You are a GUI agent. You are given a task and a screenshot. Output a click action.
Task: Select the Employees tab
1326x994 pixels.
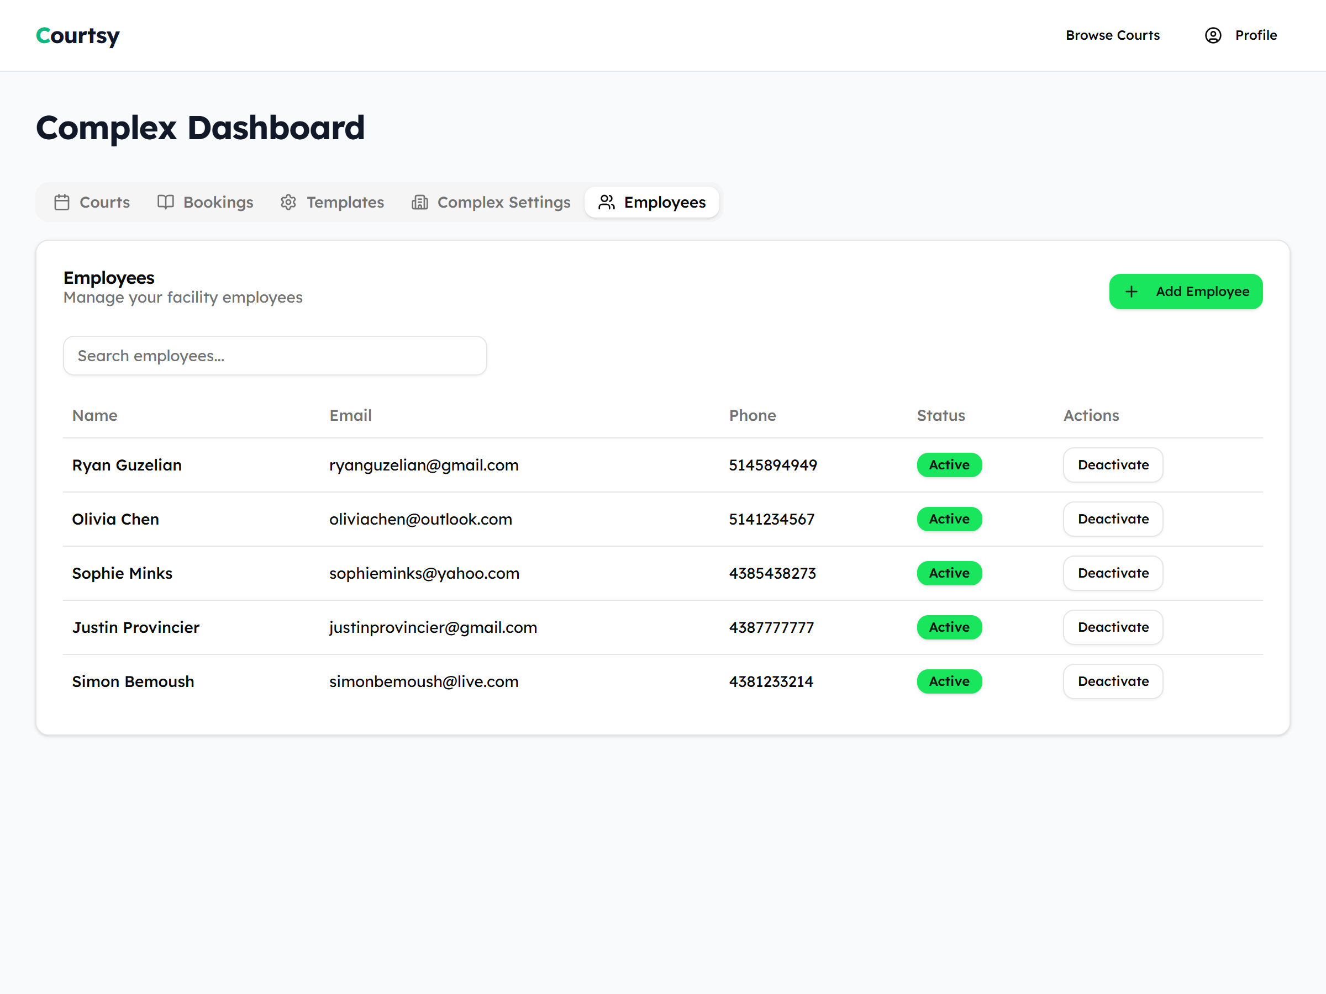click(651, 203)
